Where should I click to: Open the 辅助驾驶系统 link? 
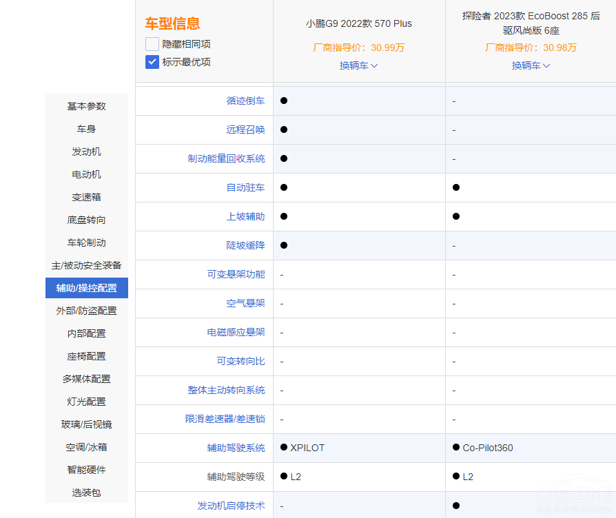tap(236, 448)
